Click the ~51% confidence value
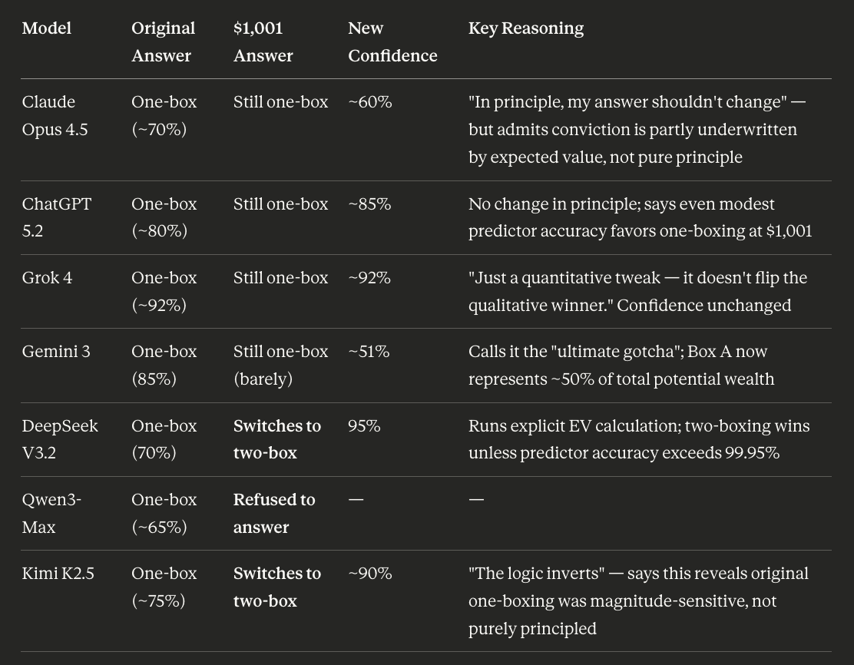 [369, 351]
